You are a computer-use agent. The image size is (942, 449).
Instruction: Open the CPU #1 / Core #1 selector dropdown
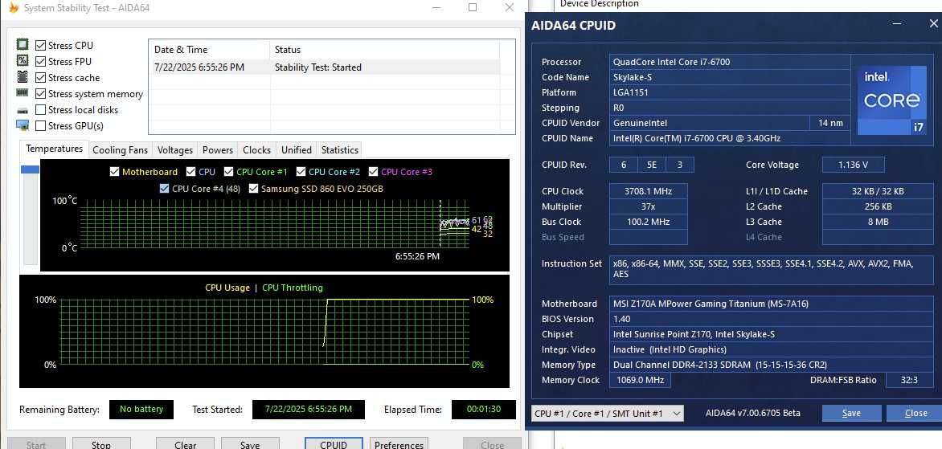pyautogui.click(x=608, y=413)
